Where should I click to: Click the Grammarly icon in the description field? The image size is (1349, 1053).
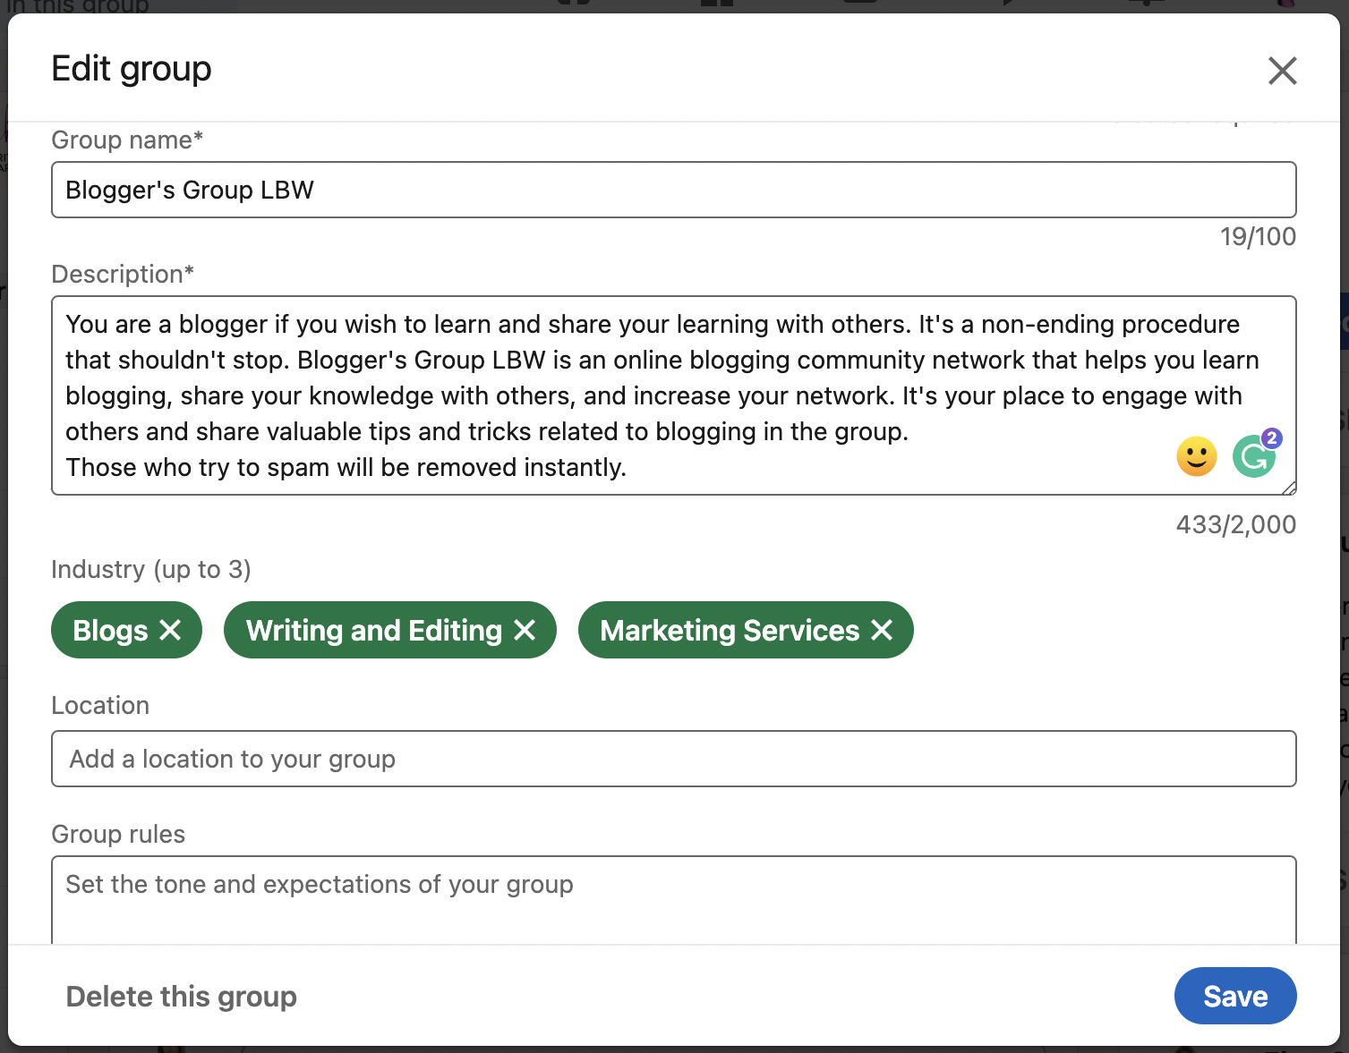(1255, 456)
